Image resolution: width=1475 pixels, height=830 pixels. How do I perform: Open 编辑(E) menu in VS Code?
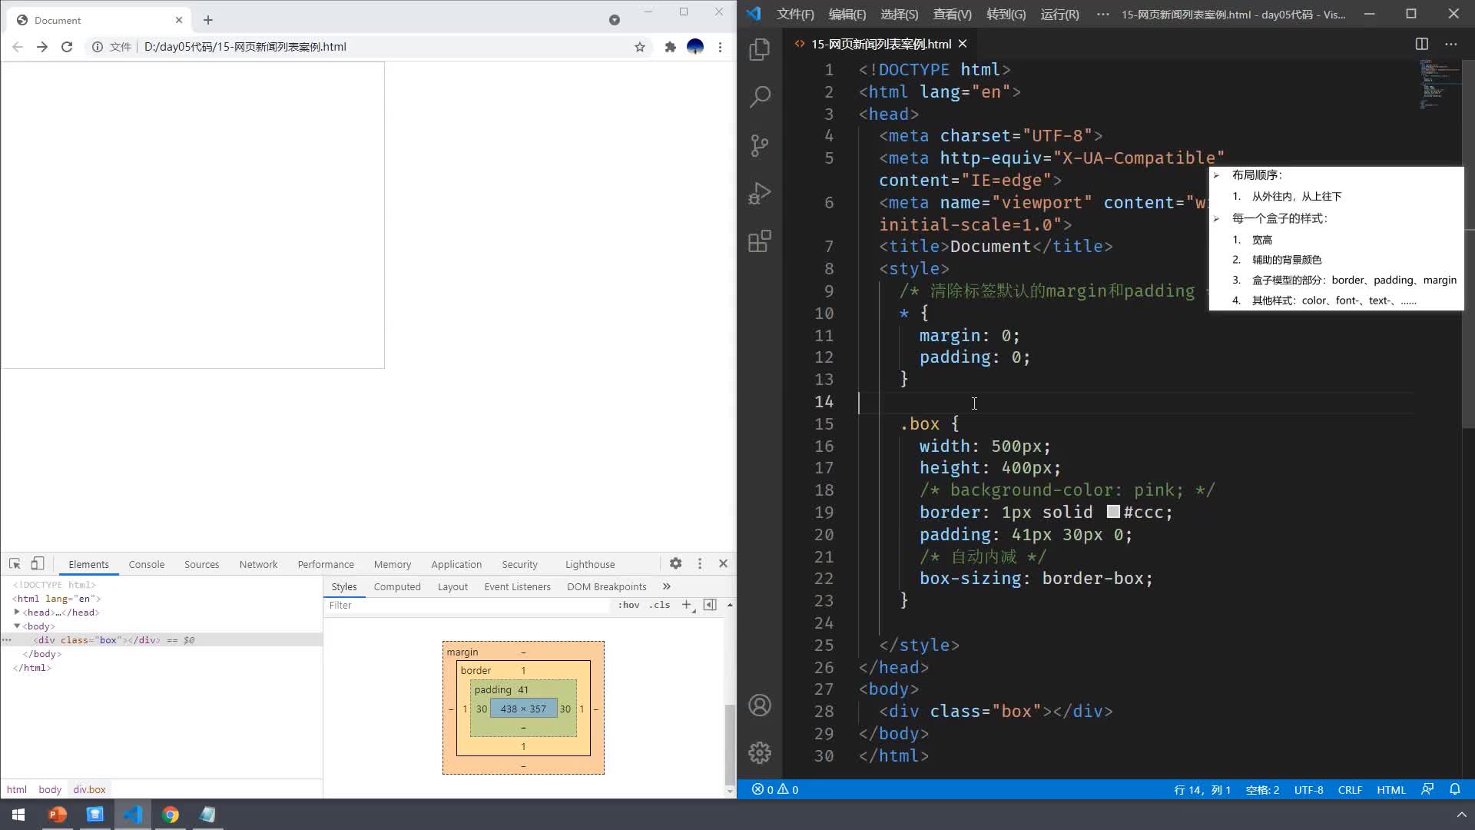(847, 14)
